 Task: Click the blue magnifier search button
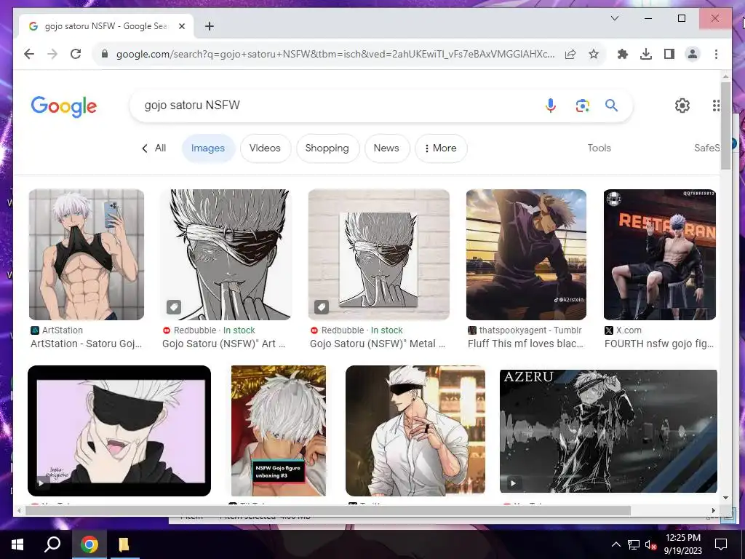tap(611, 105)
